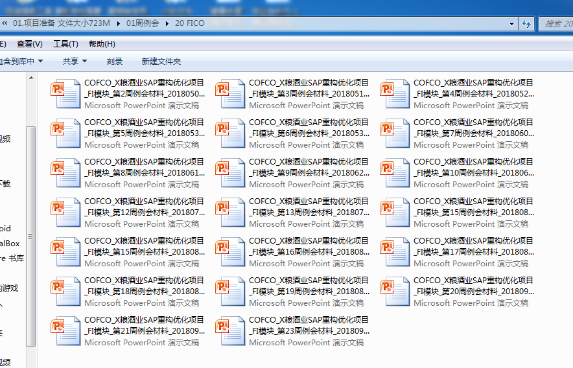This screenshot has height=368, width=573.
Task: Expand the hidden breadcrumb levels chevron
Action: tap(5, 23)
